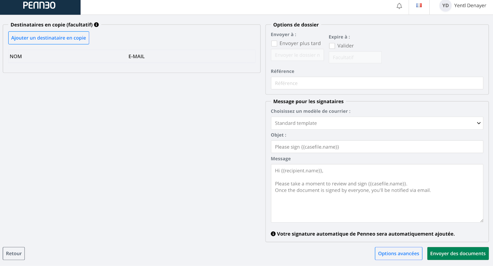Click the Options de dossier heading
The image size is (493, 266).
pos(296,25)
